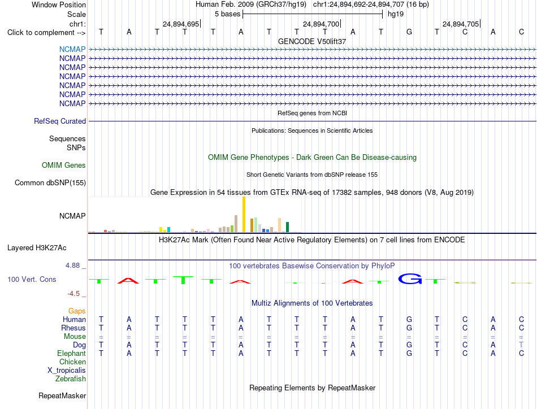Click 'Click to complement -->' label
The height and width of the screenshot is (409, 537).
tap(46, 33)
